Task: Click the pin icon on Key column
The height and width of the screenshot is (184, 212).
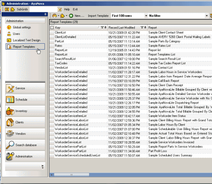Action: (105, 28)
